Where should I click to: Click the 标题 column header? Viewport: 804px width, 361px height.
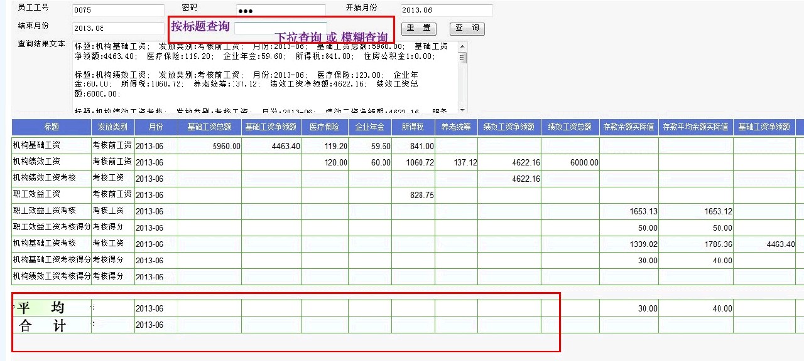pyautogui.click(x=52, y=127)
